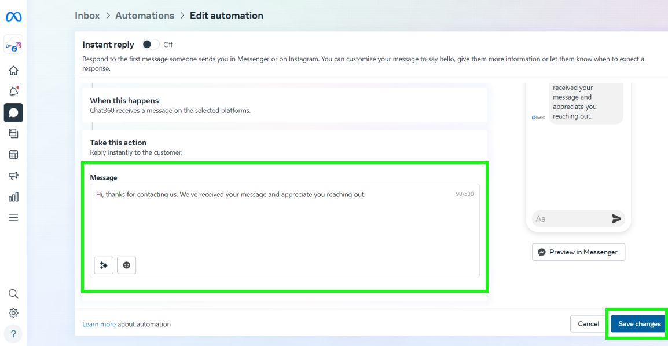Click the Meta logo icon
The image size is (668, 346).
pos(13,17)
